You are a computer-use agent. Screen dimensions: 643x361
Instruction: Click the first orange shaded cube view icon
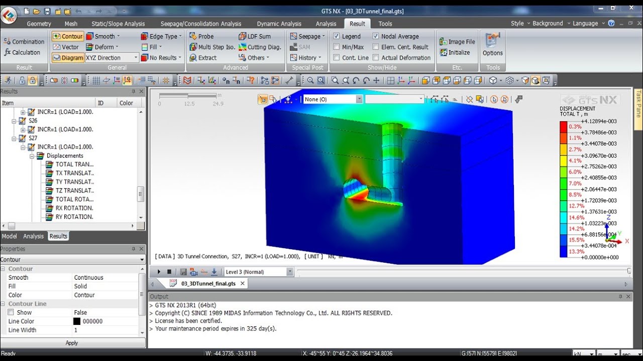425,80
